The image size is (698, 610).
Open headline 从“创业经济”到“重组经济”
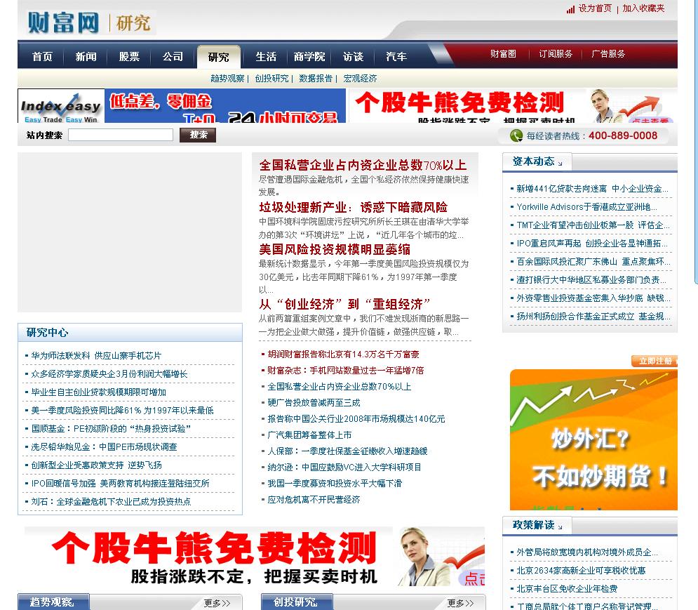(x=344, y=305)
